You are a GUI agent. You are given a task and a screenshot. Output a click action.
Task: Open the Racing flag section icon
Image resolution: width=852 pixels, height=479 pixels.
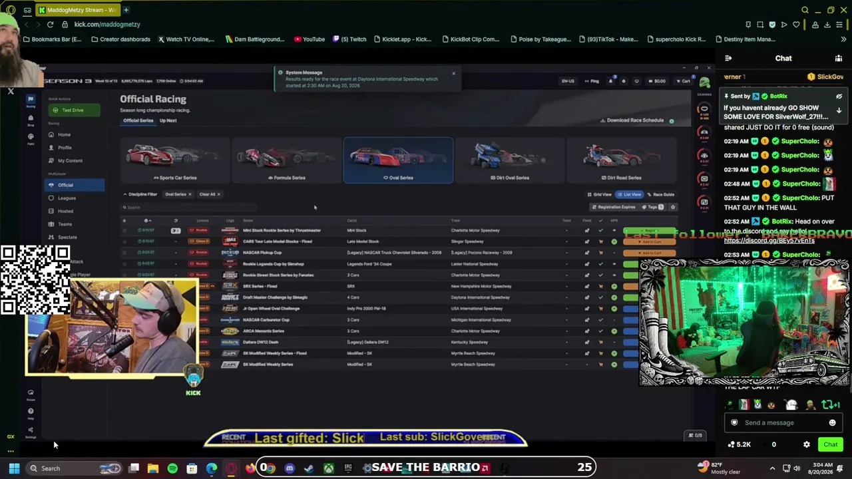pyautogui.click(x=30, y=99)
